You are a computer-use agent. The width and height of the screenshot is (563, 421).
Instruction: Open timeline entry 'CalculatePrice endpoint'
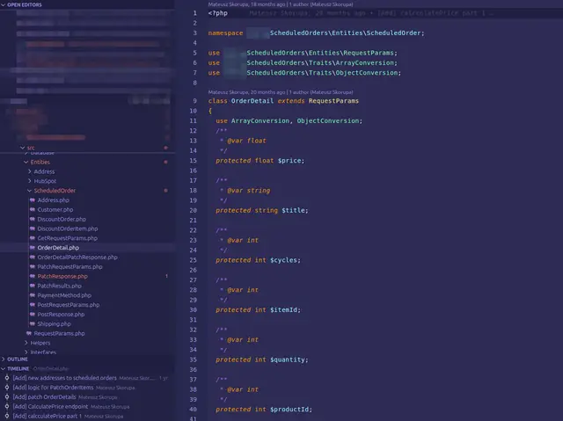[50, 406]
